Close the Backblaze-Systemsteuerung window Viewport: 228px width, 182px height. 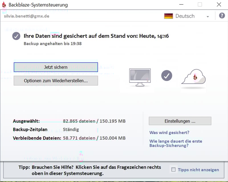click(219, 5)
